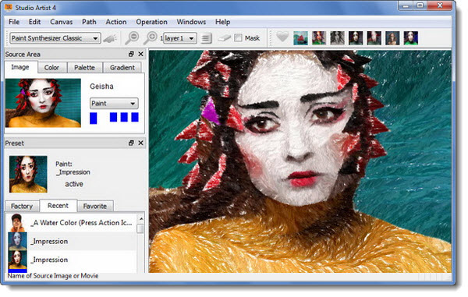Click the Geisha source name label
This screenshot has height=297, width=468.
click(101, 87)
